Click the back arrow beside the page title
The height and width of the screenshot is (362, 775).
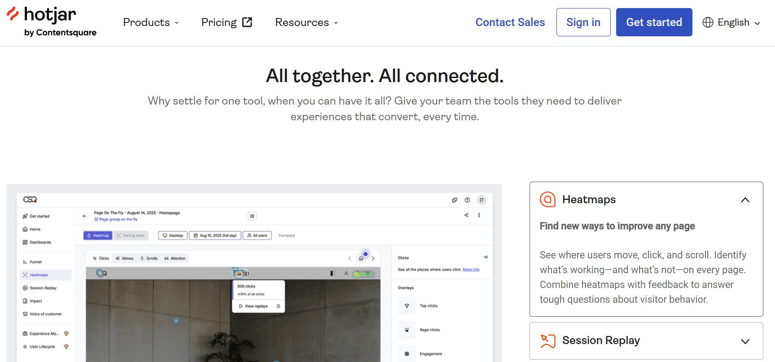[x=84, y=216]
